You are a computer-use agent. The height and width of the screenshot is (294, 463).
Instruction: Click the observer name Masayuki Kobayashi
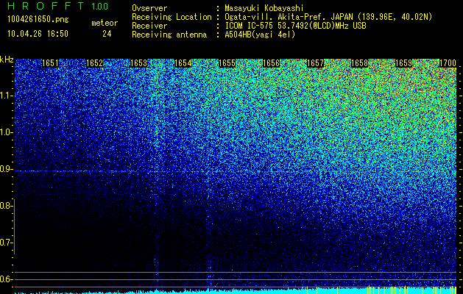pos(264,8)
